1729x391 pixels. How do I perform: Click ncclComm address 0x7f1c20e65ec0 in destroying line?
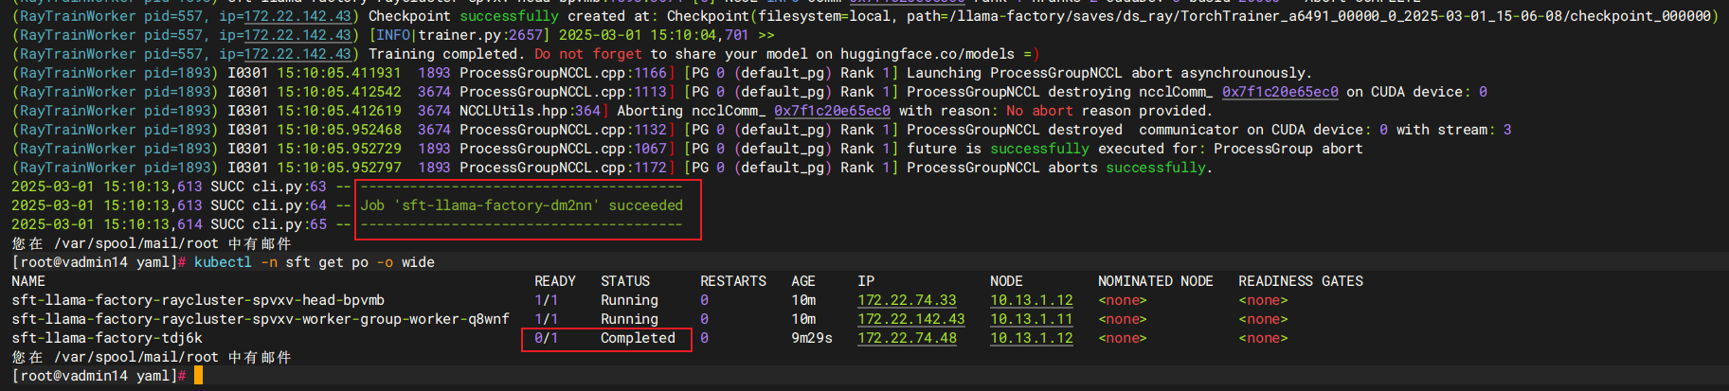click(1280, 92)
